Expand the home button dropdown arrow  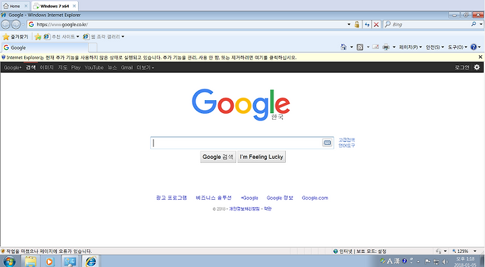pyautogui.click(x=352, y=47)
